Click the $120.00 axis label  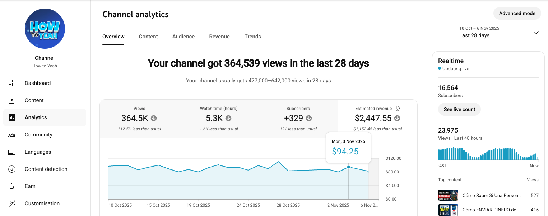[393, 158]
